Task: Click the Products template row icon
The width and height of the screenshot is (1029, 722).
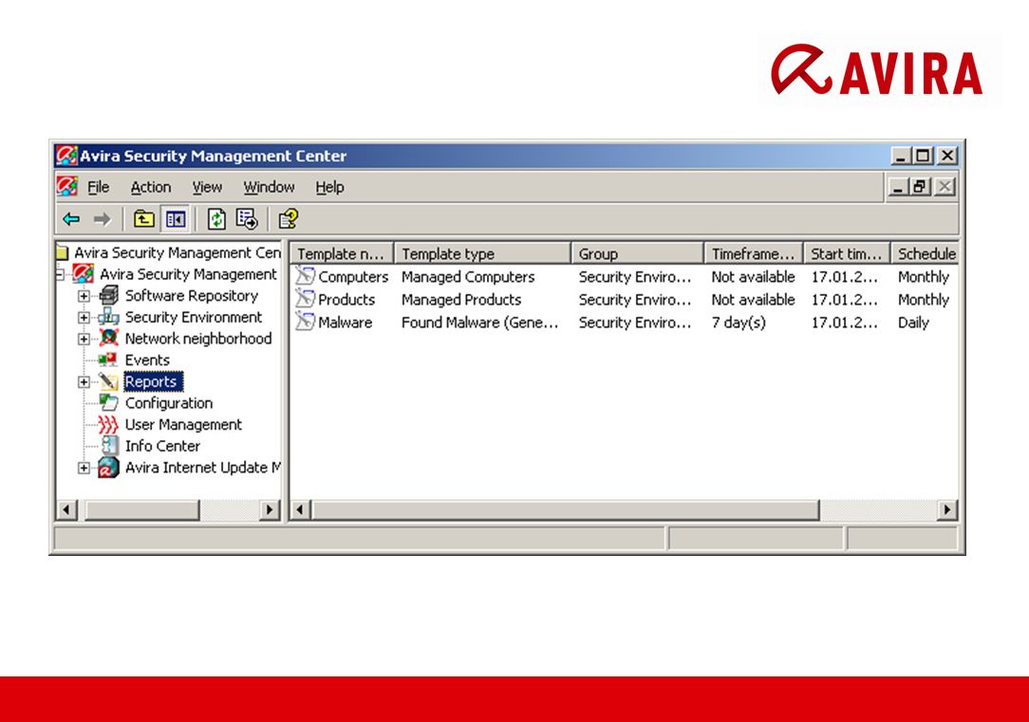Action: click(x=305, y=299)
